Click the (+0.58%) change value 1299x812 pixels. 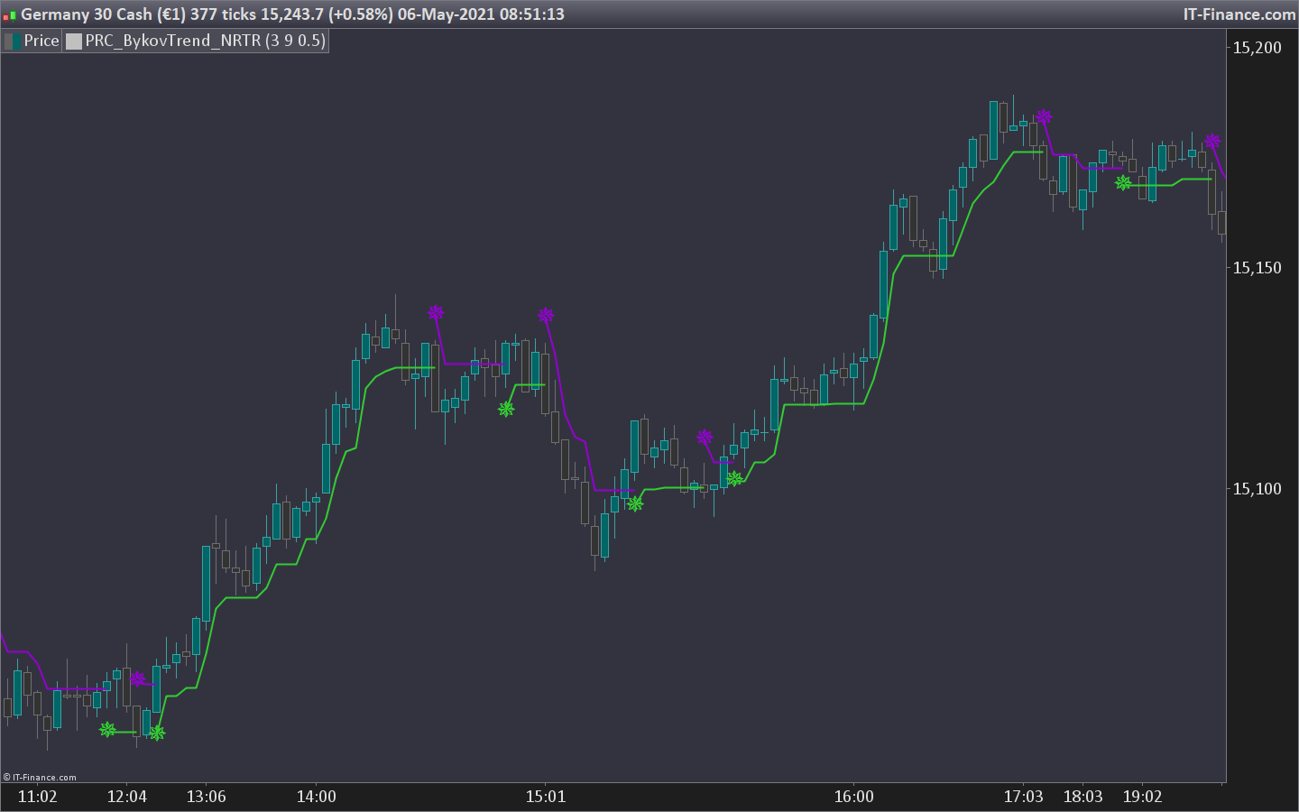360,14
